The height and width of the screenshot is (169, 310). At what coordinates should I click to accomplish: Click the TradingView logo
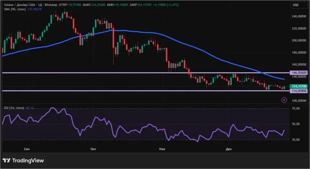pos(23,161)
